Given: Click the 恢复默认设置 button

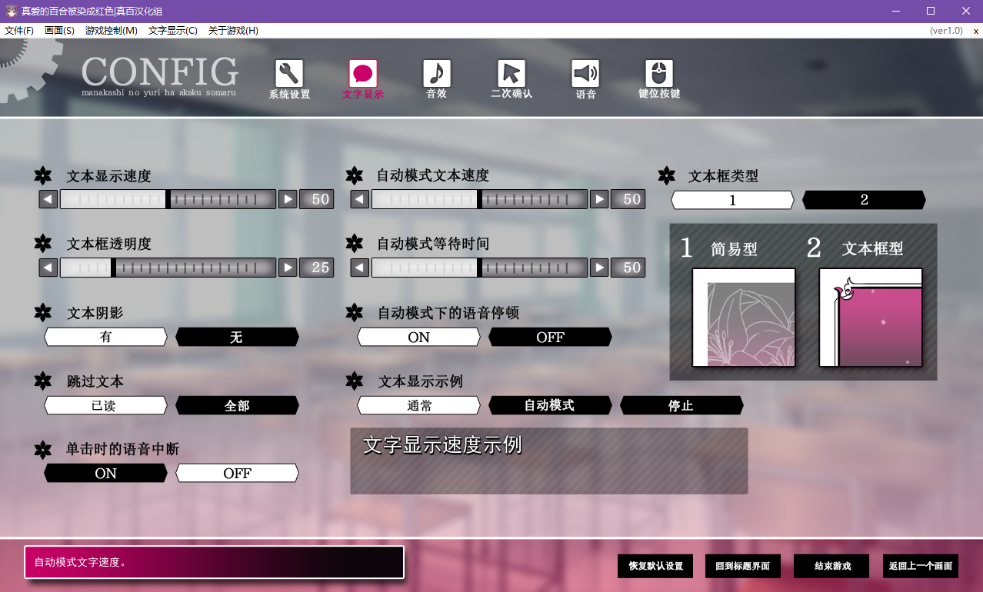Looking at the screenshot, I should 655,566.
